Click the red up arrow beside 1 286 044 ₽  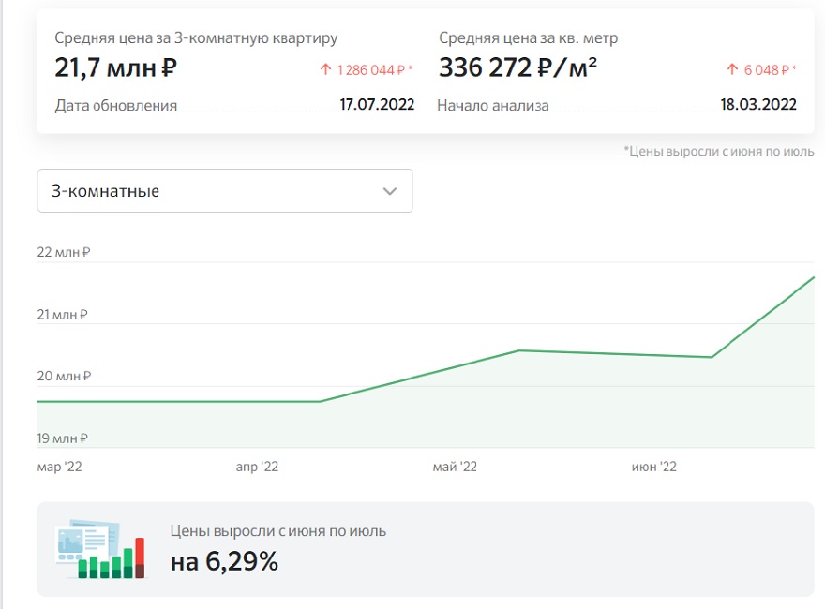point(325,69)
